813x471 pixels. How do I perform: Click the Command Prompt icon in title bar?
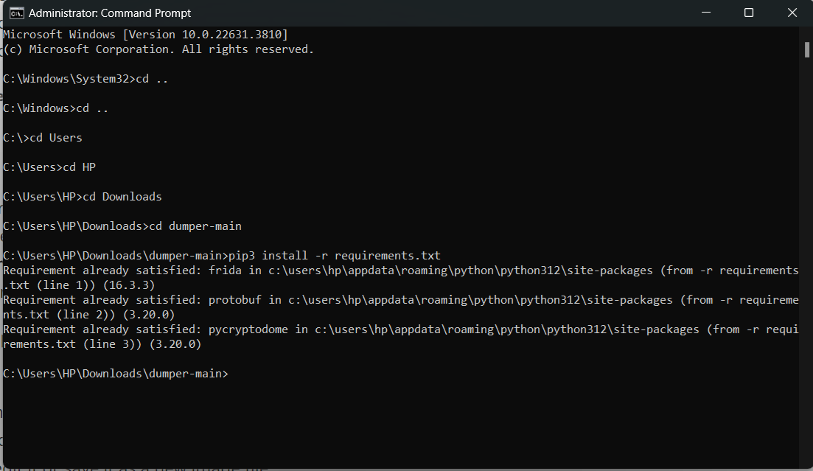click(x=15, y=13)
